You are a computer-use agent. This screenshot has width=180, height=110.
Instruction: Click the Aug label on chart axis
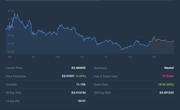coord(130,57)
